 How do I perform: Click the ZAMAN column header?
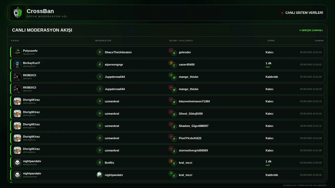(319, 40)
